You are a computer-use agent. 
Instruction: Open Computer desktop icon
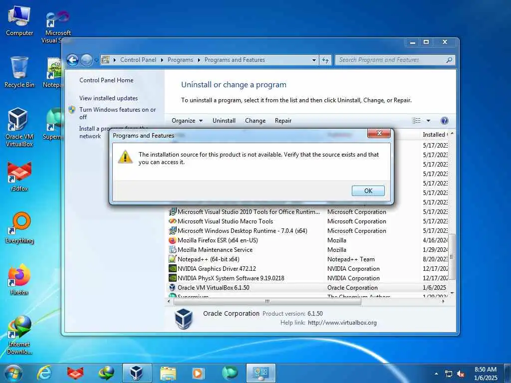(19, 21)
